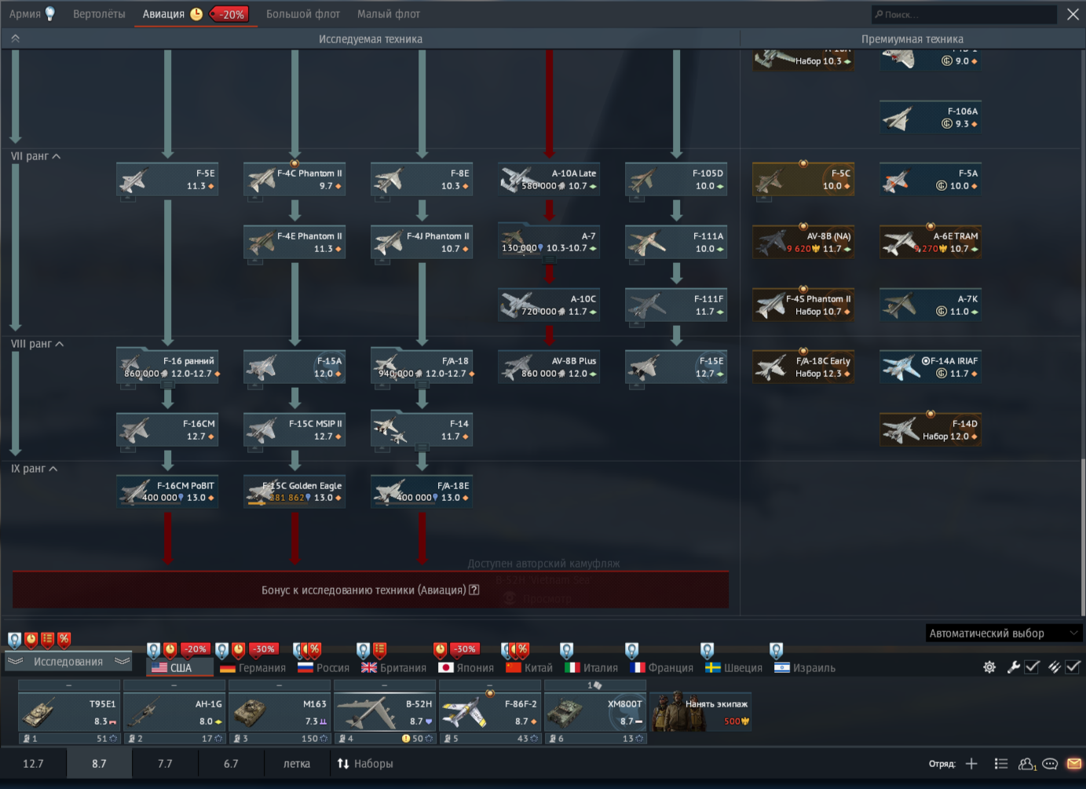1086x789 pixels.
Task: Select the F-16CM PoBIT aircraft card
Action: pyautogui.click(x=167, y=491)
